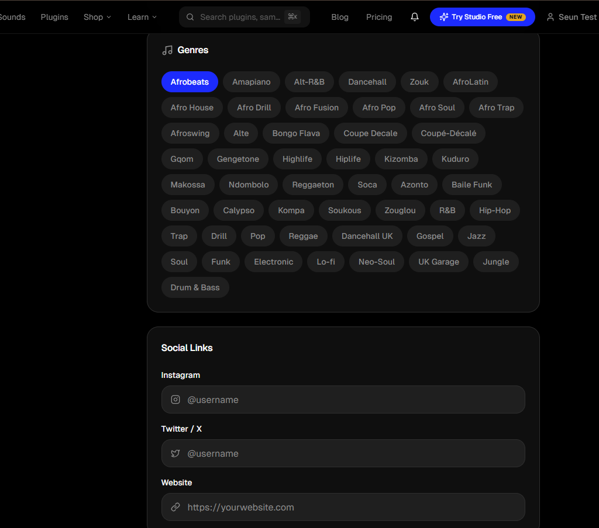Viewport: 599px width, 528px height.
Task: Open the Learn dropdown menu
Action: point(142,17)
